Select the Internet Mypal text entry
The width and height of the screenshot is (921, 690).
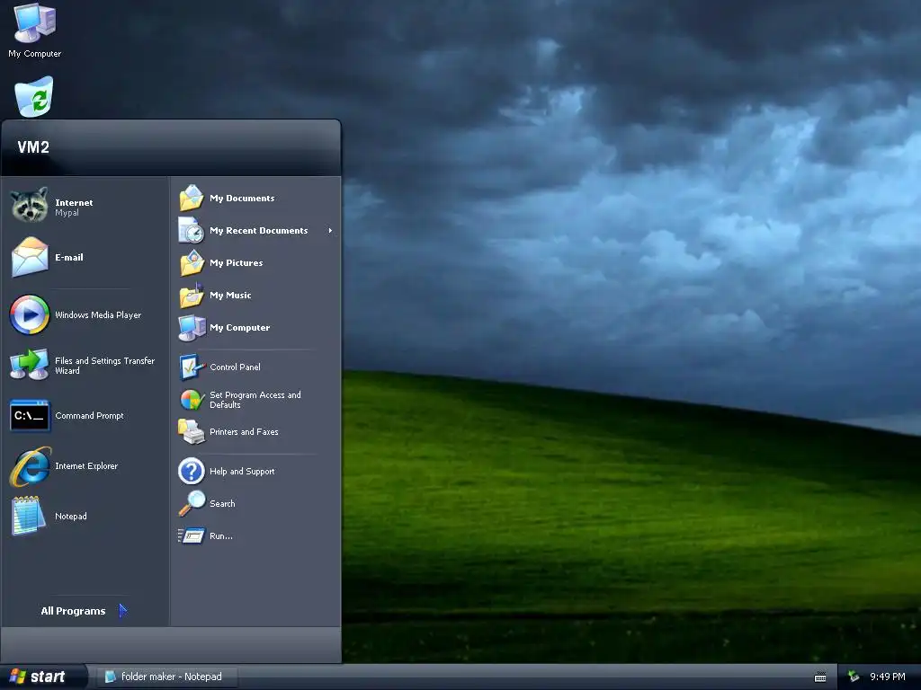pos(74,208)
